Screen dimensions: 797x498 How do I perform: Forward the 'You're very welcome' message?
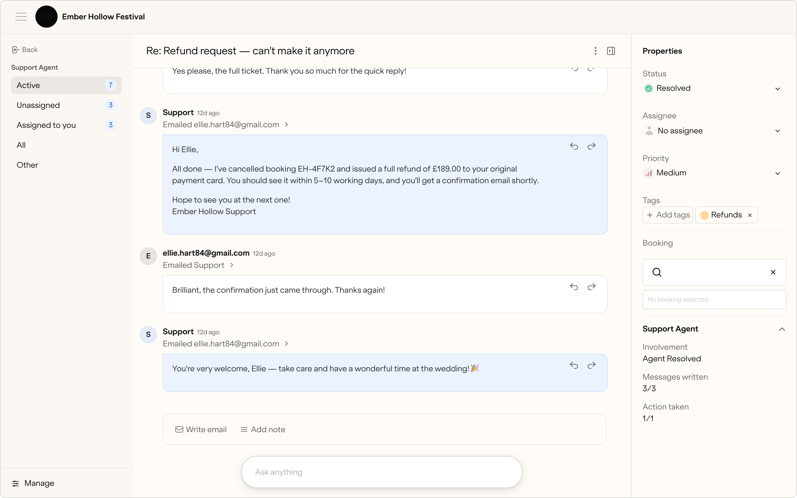(591, 365)
